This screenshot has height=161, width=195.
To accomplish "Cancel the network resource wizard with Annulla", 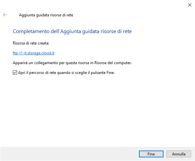I will (x=179, y=154).
